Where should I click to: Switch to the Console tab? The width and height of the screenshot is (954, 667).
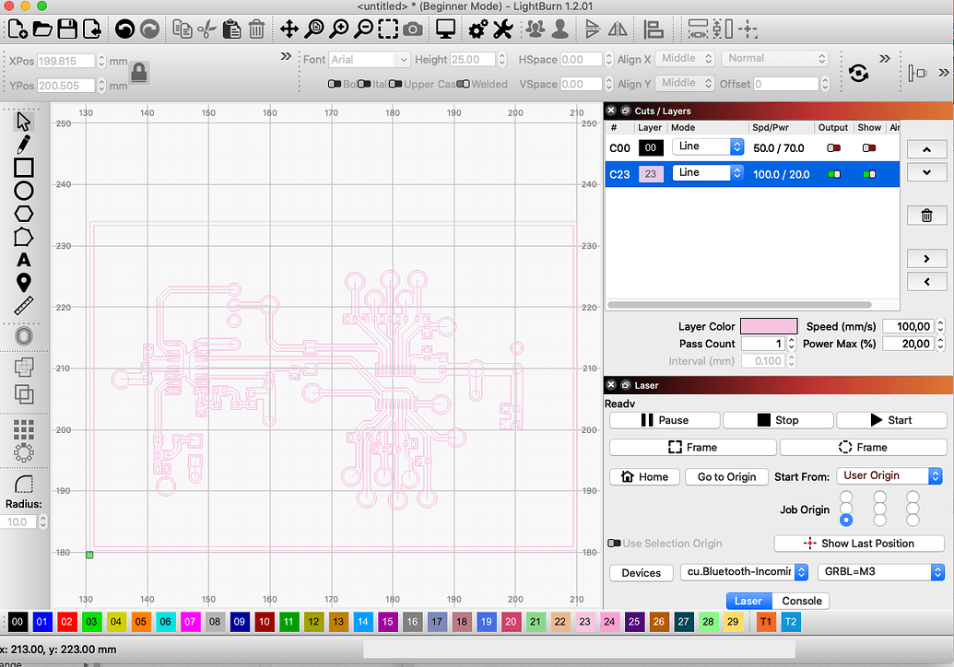pos(800,601)
